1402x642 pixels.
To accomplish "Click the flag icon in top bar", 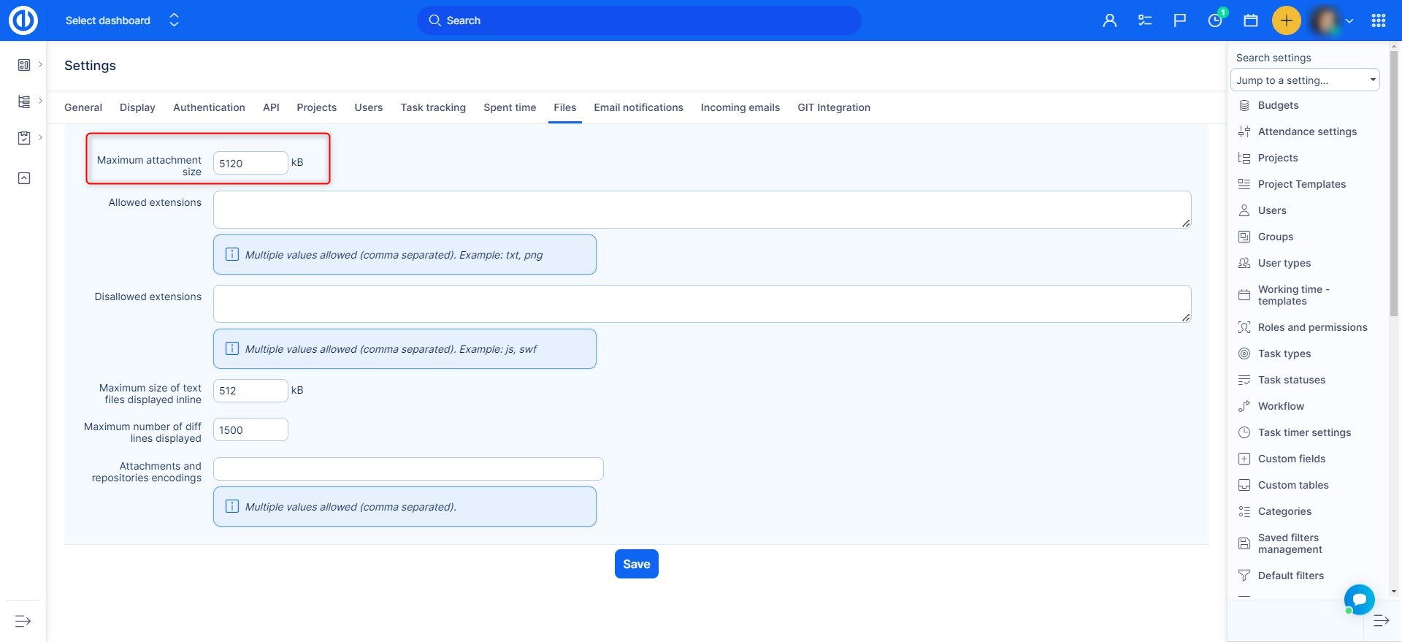I will (x=1179, y=20).
